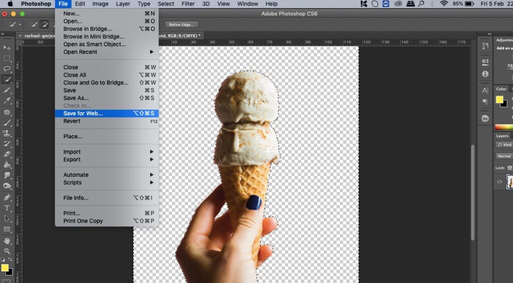Click the Refine Edge button
Image resolution: width=513 pixels, height=283 pixels.
coord(181,25)
